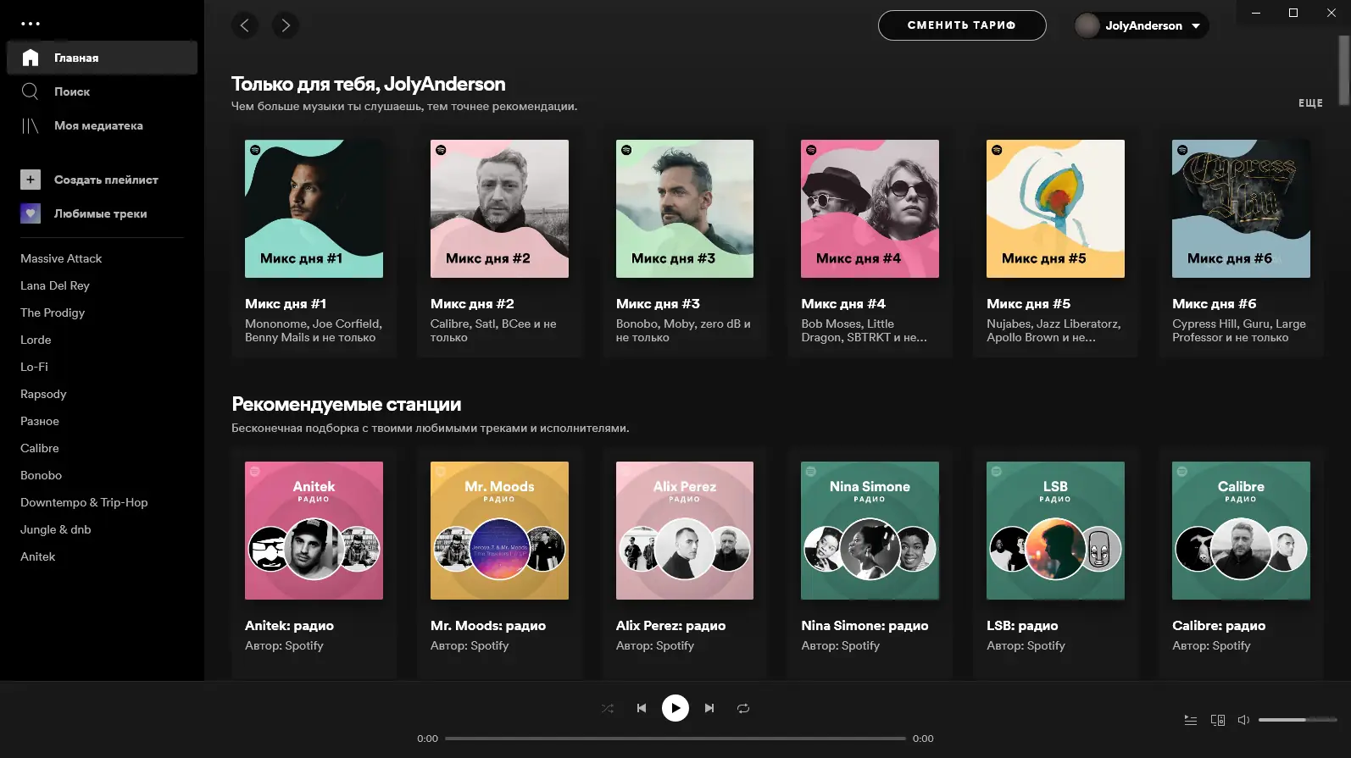Navigate back with the left arrow
The width and height of the screenshot is (1351, 758).
[245, 25]
